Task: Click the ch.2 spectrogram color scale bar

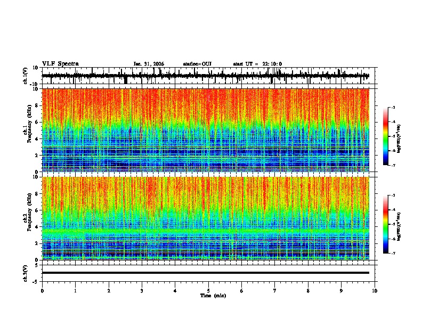Action: click(386, 224)
